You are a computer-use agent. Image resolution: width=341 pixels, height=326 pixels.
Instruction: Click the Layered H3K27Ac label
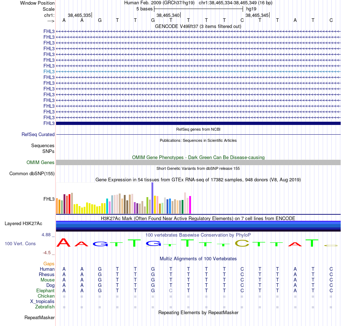23,224
